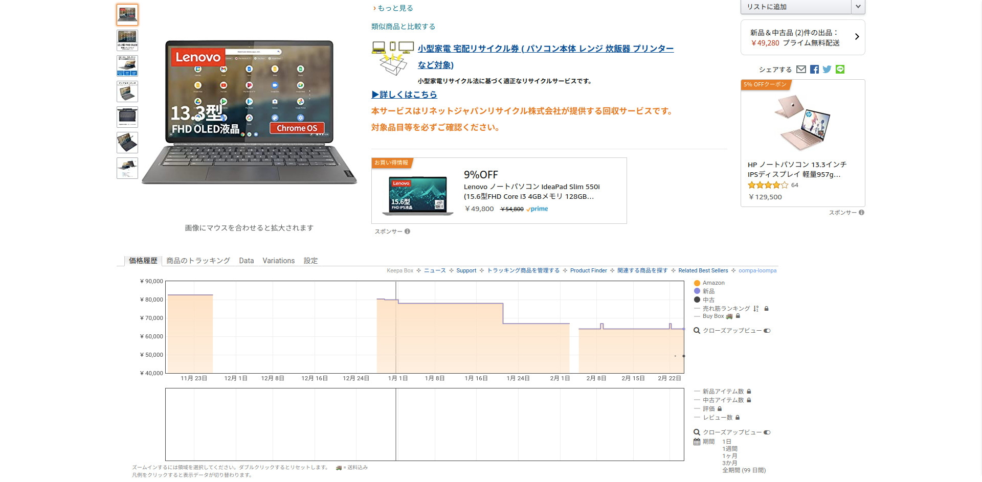Toggle 売れ筋ランキング series in legend

click(x=722, y=309)
